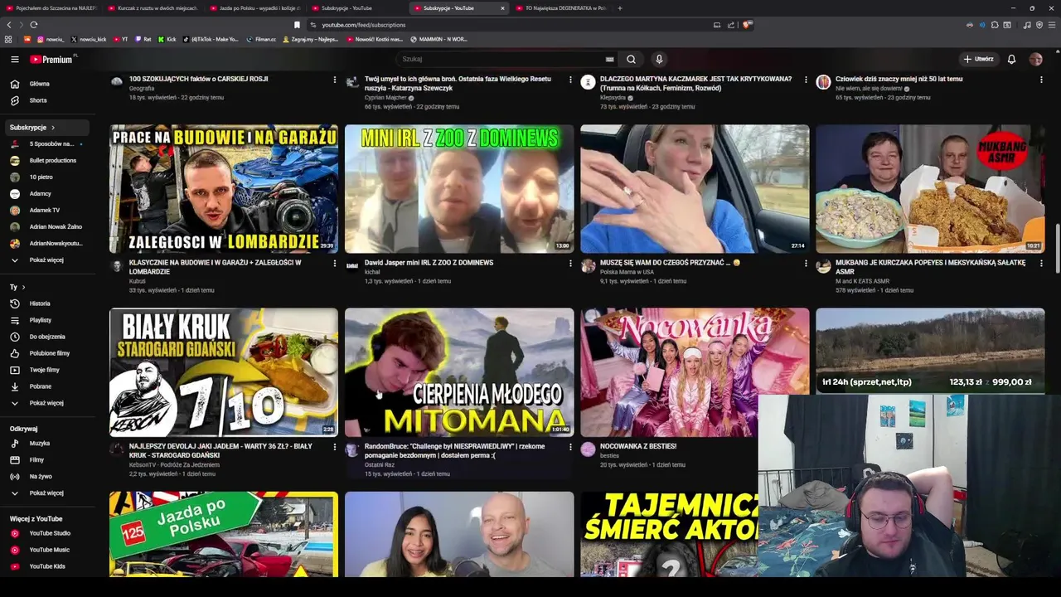Screen dimensions: 1061x597
Task: Open the KebsonTV channel name link
Action: [174, 464]
